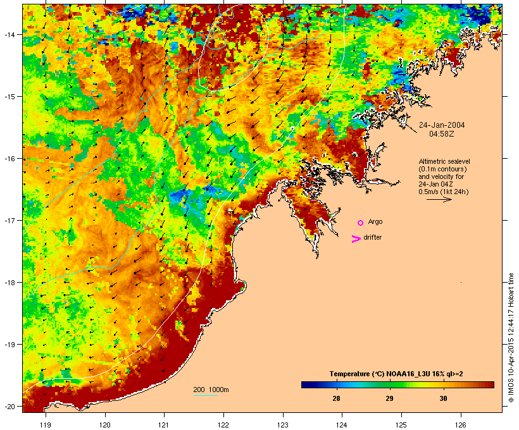The image size is (519, 430).
Task: Click the 'and velocity for' legend line
Action: coord(441,176)
